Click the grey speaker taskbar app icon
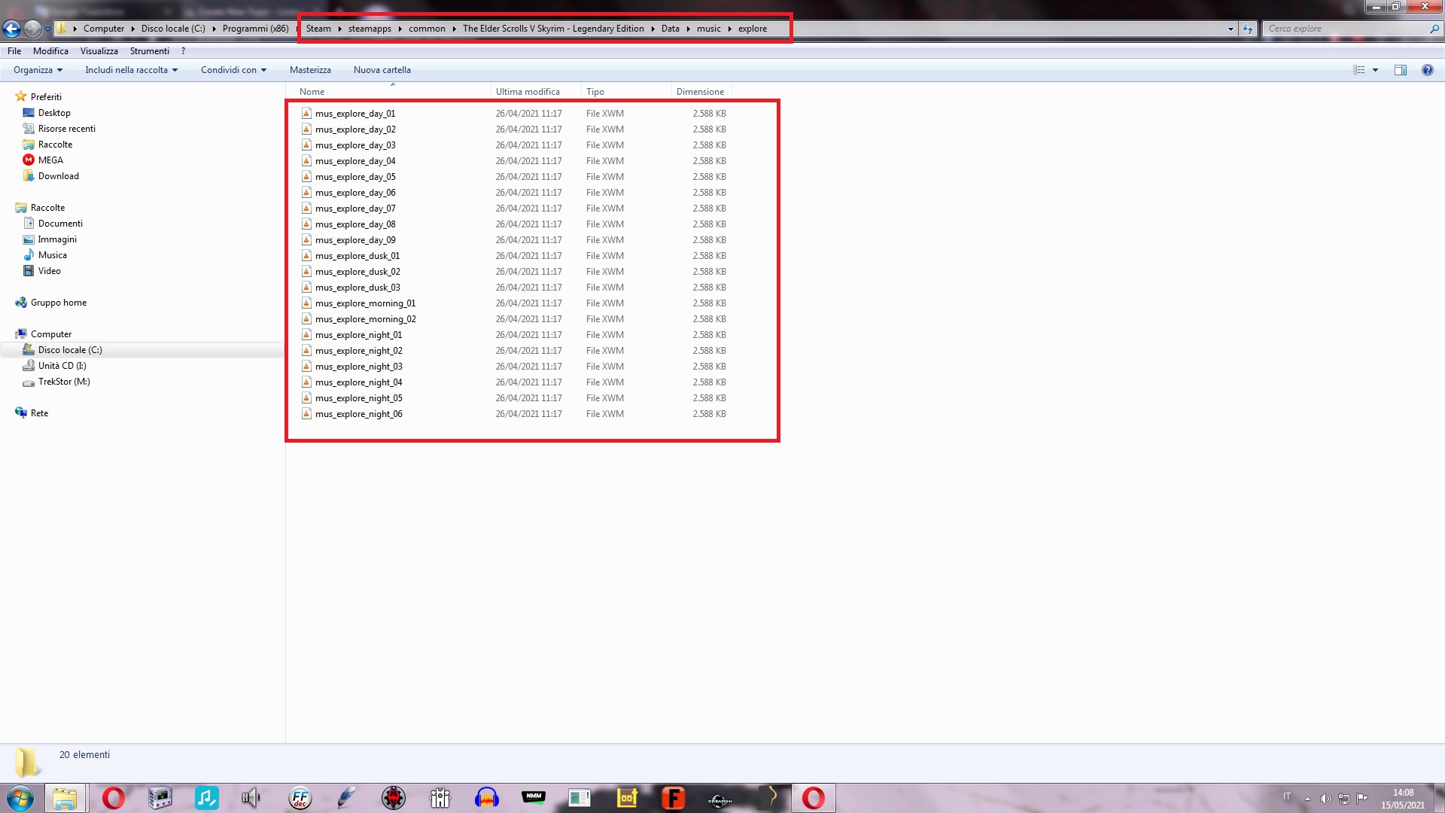Viewport: 1445px width, 813px height. click(x=251, y=798)
